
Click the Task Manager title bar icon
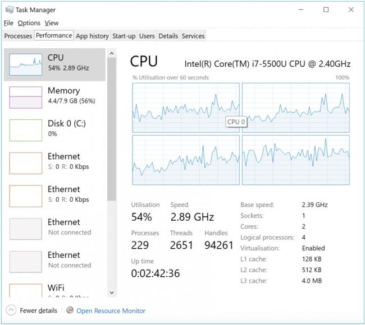[10, 10]
